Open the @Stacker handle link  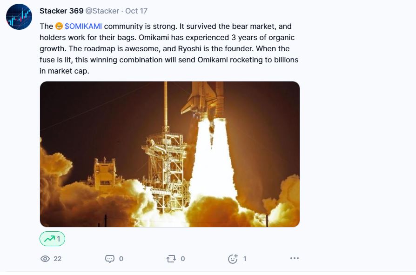pos(102,11)
